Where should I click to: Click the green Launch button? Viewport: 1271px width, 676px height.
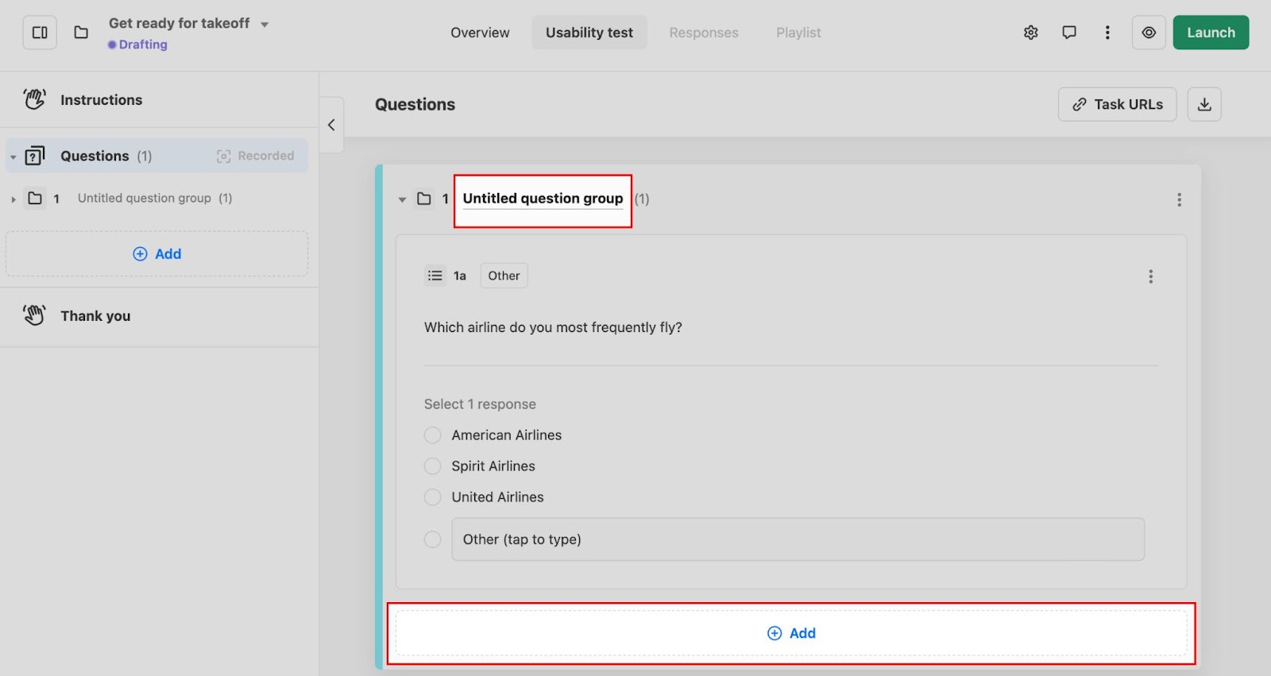click(1211, 33)
